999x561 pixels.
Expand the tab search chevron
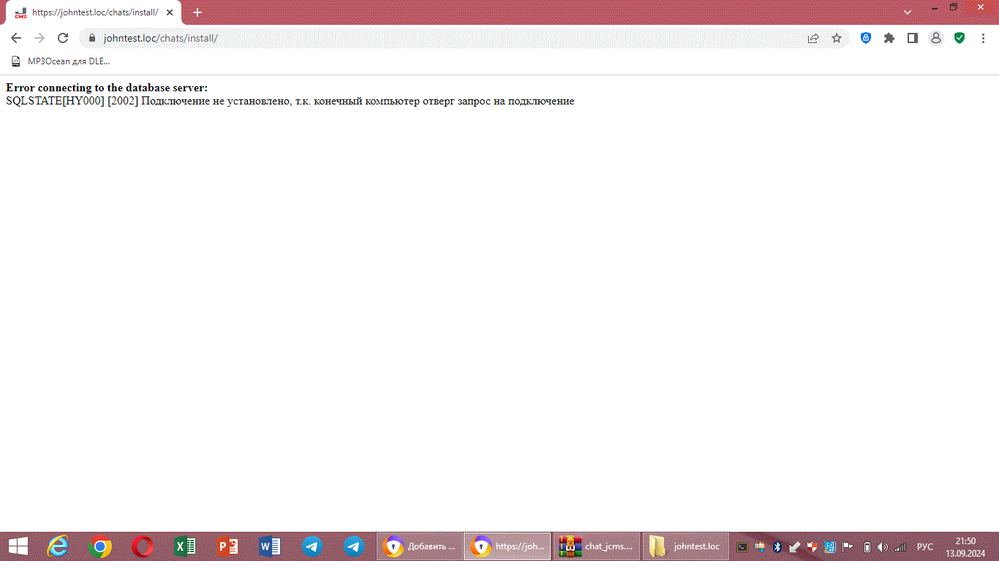coord(908,12)
